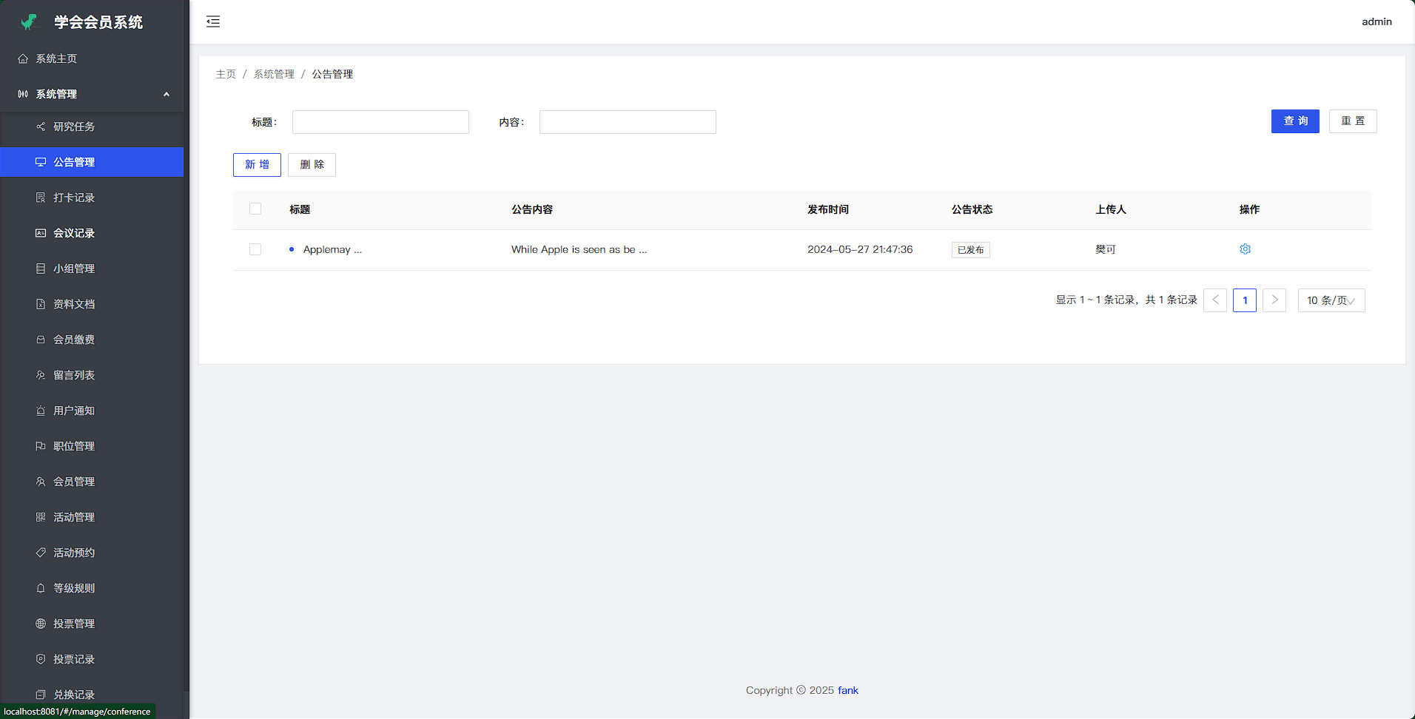Click the blue 查询 search button

coord(1294,121)
